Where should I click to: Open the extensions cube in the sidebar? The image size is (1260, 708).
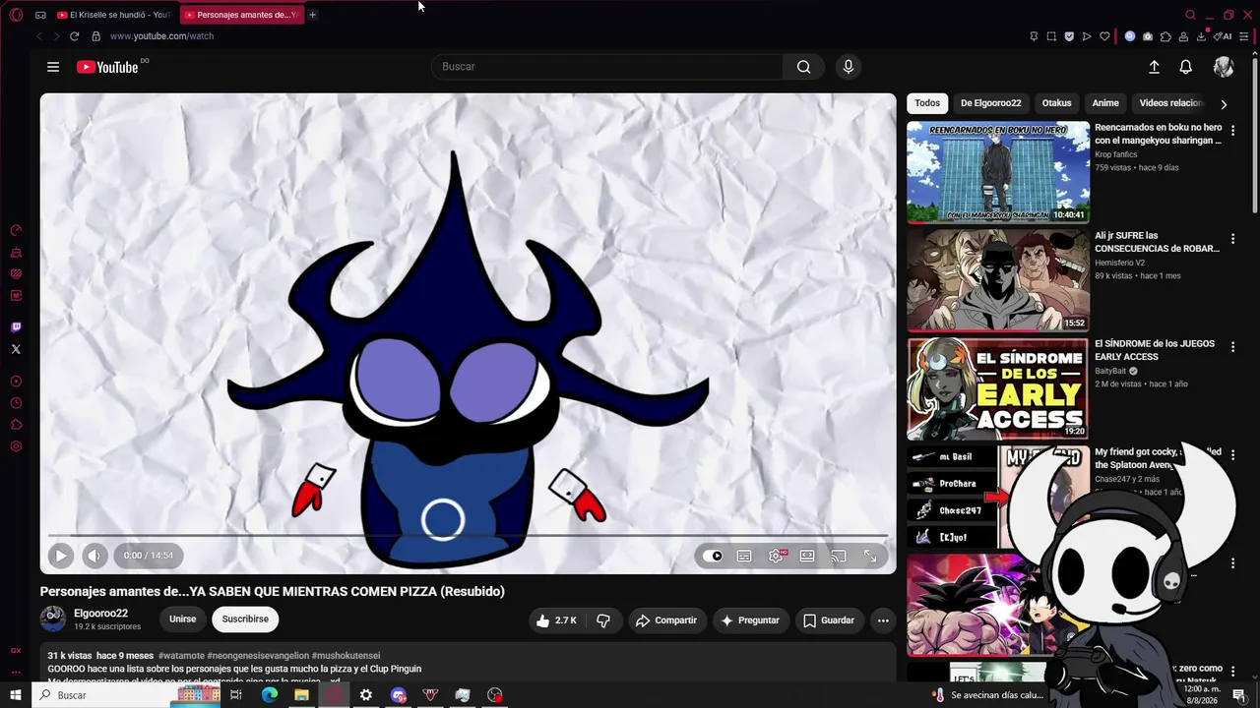pyautogui.click(x=16, y=425)
